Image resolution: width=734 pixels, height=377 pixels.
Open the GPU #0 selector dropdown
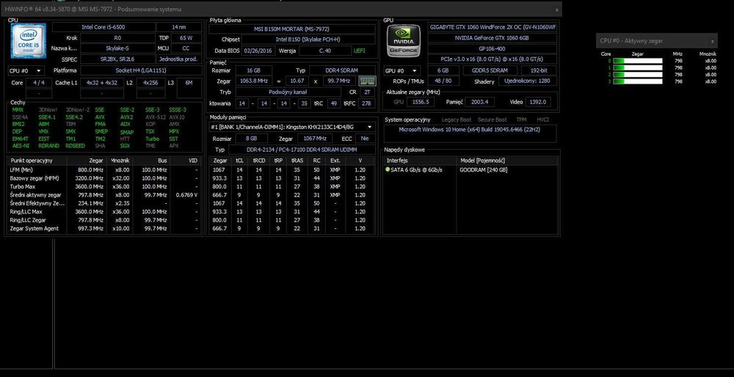click(x=401, y=70)
